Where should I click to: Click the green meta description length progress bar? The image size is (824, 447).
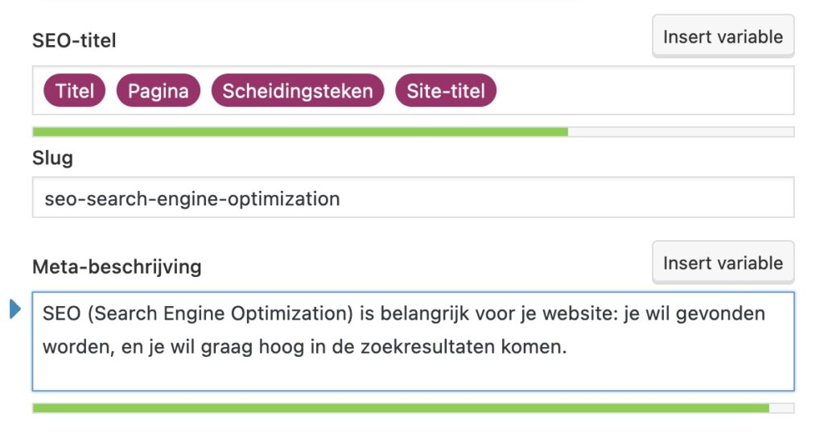pos(400,408)
